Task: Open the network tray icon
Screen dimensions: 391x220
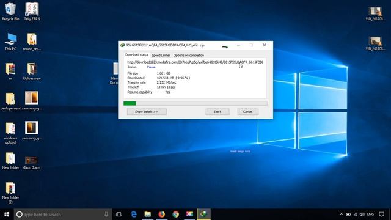Action: click(356, 215)
